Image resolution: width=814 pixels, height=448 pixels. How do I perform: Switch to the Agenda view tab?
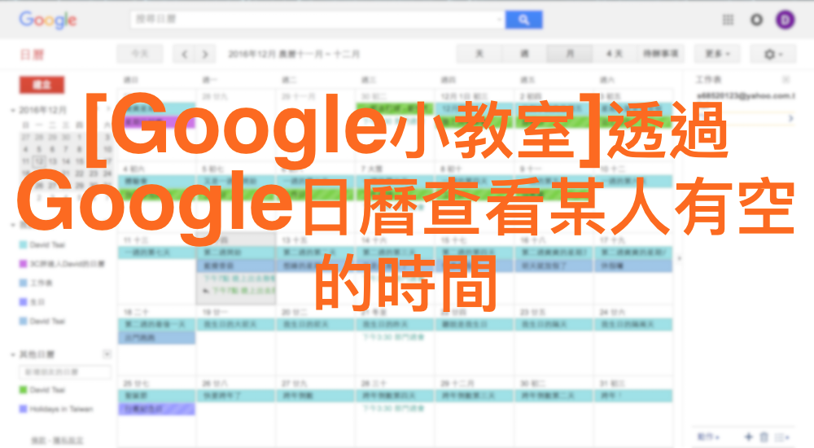[x=660, y=54]
